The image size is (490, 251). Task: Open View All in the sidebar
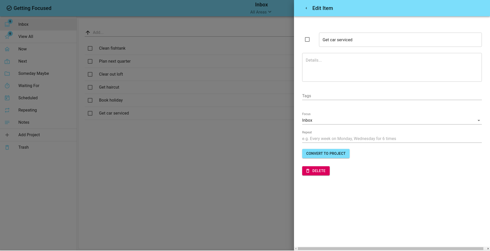click(38, 37)
